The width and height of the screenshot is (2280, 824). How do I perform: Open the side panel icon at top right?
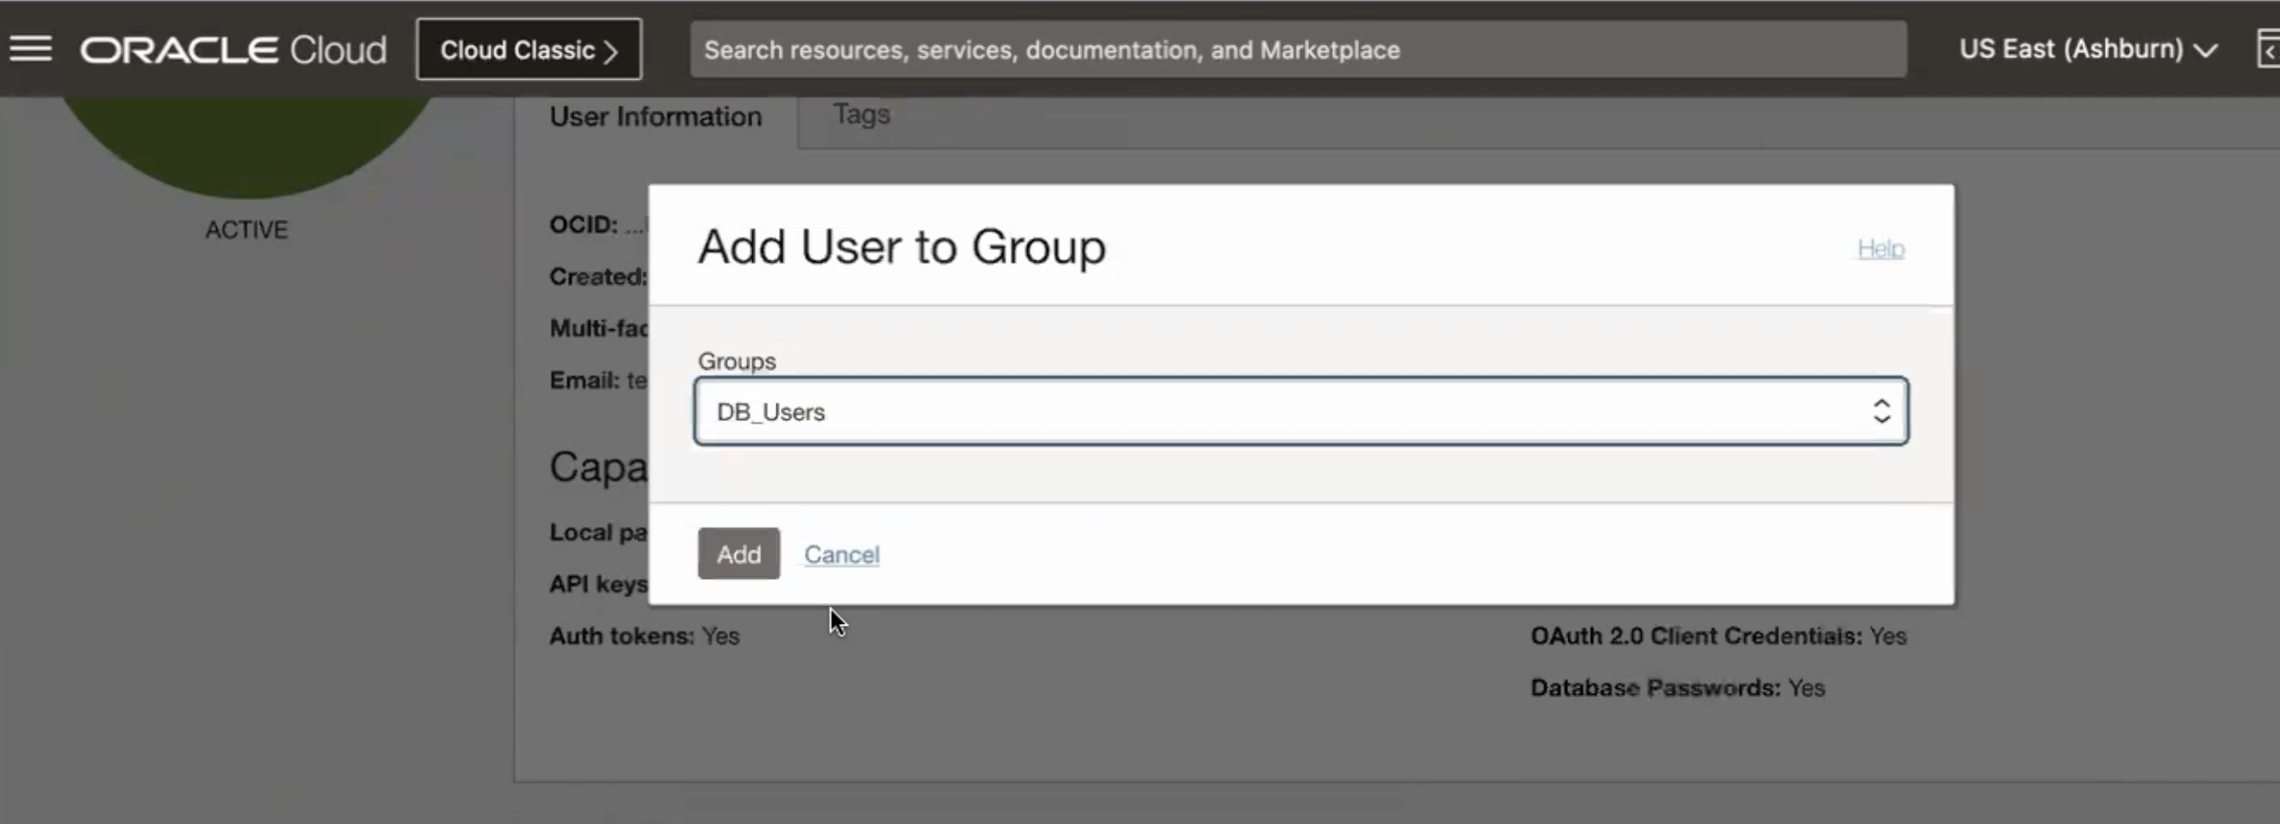coord(2268,47)
